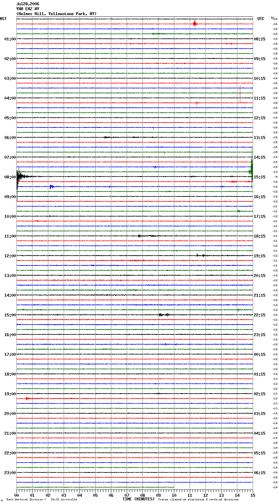279x504 pixels.
Task: Click the green burst ending the 07:45 trace
Action: (251, 171)
